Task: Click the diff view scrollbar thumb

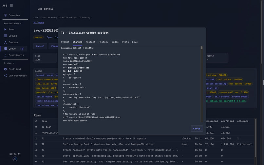Action: click(202, 48)
